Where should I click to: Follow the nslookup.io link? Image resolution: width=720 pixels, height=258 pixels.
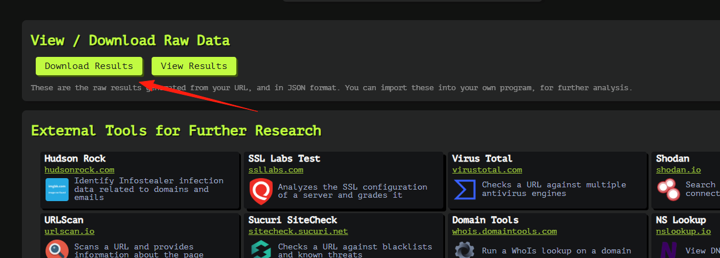coord(683,231)
